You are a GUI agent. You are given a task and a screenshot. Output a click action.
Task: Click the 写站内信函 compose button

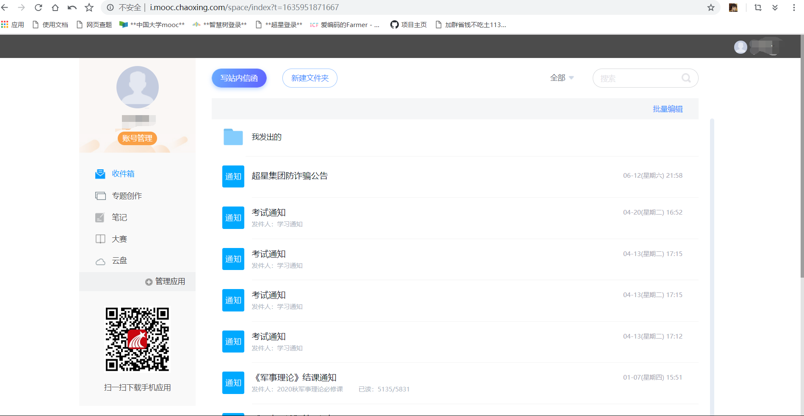[x=239, y=78]
